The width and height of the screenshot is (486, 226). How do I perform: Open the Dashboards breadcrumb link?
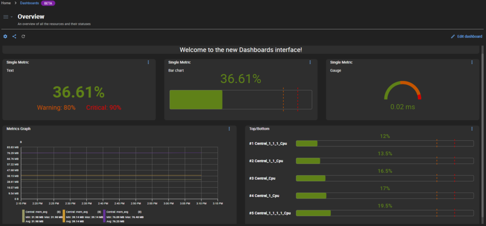point(29,3)
